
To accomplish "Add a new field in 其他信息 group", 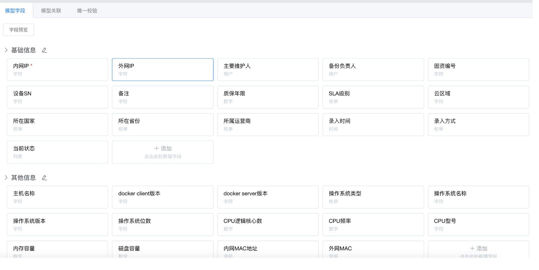I will coord(478,249).
